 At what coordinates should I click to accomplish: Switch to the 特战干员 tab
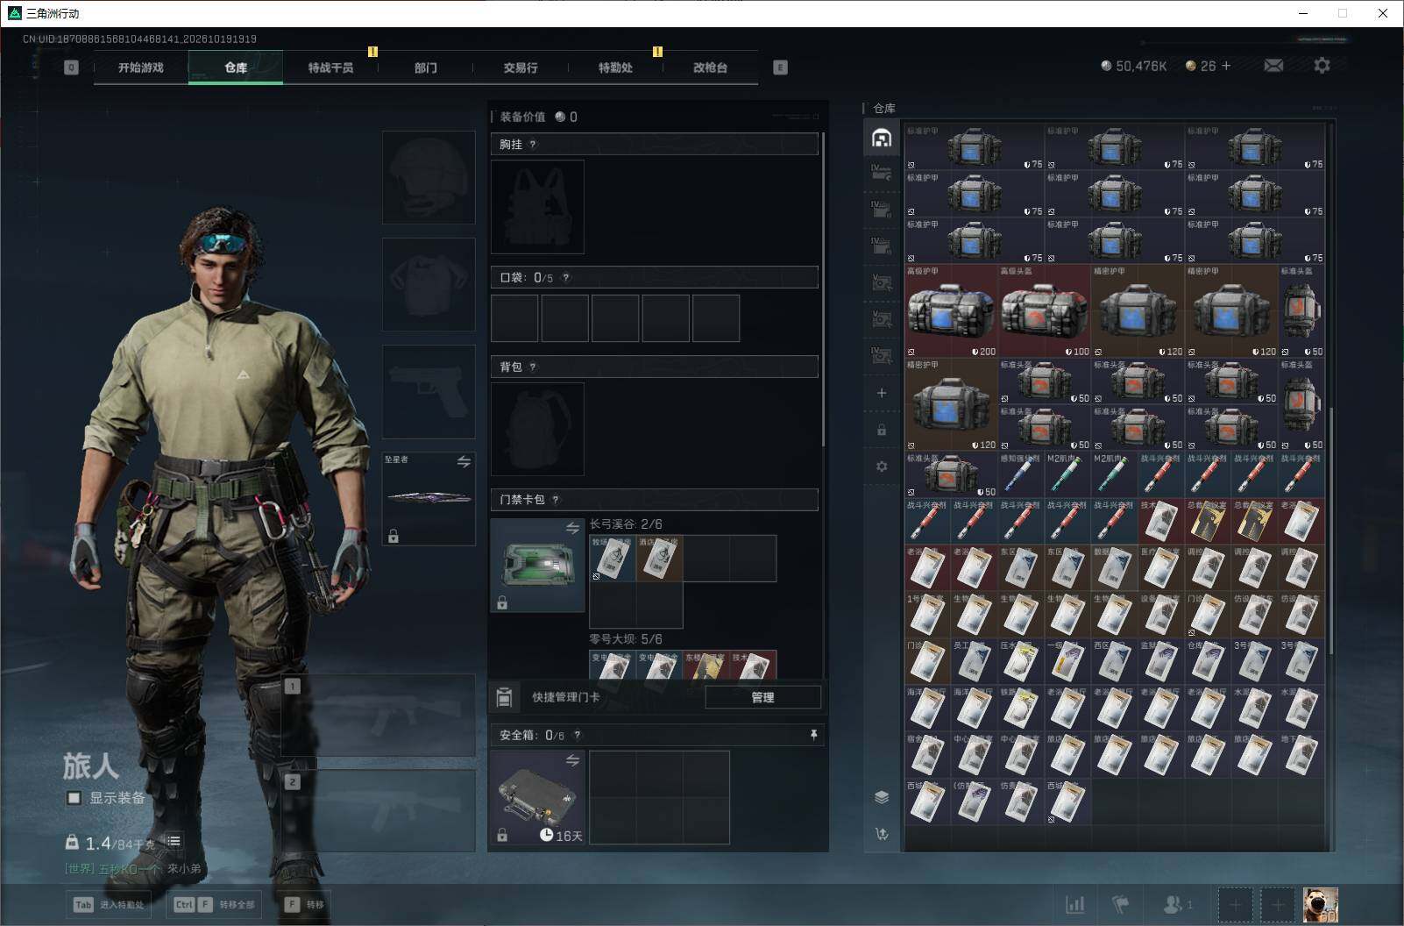pyautogui.click(x=330, y=68)
